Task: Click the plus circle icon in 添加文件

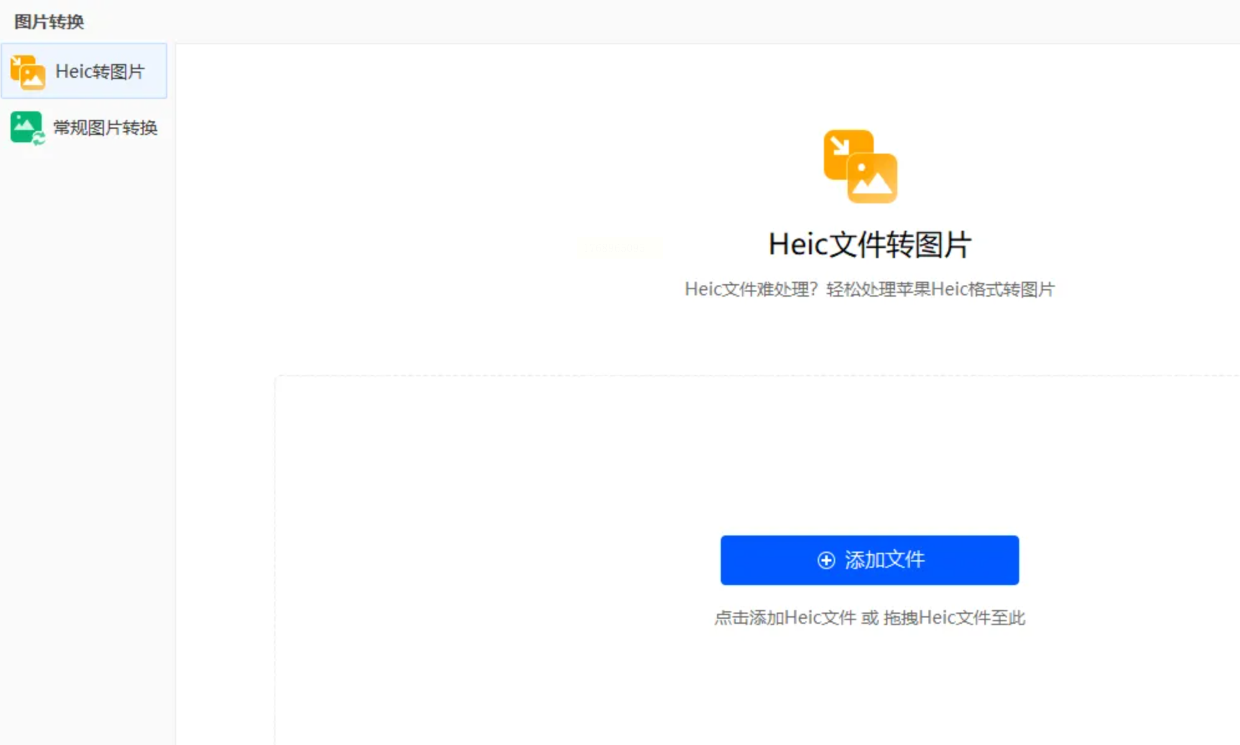Action: (826, 560)
